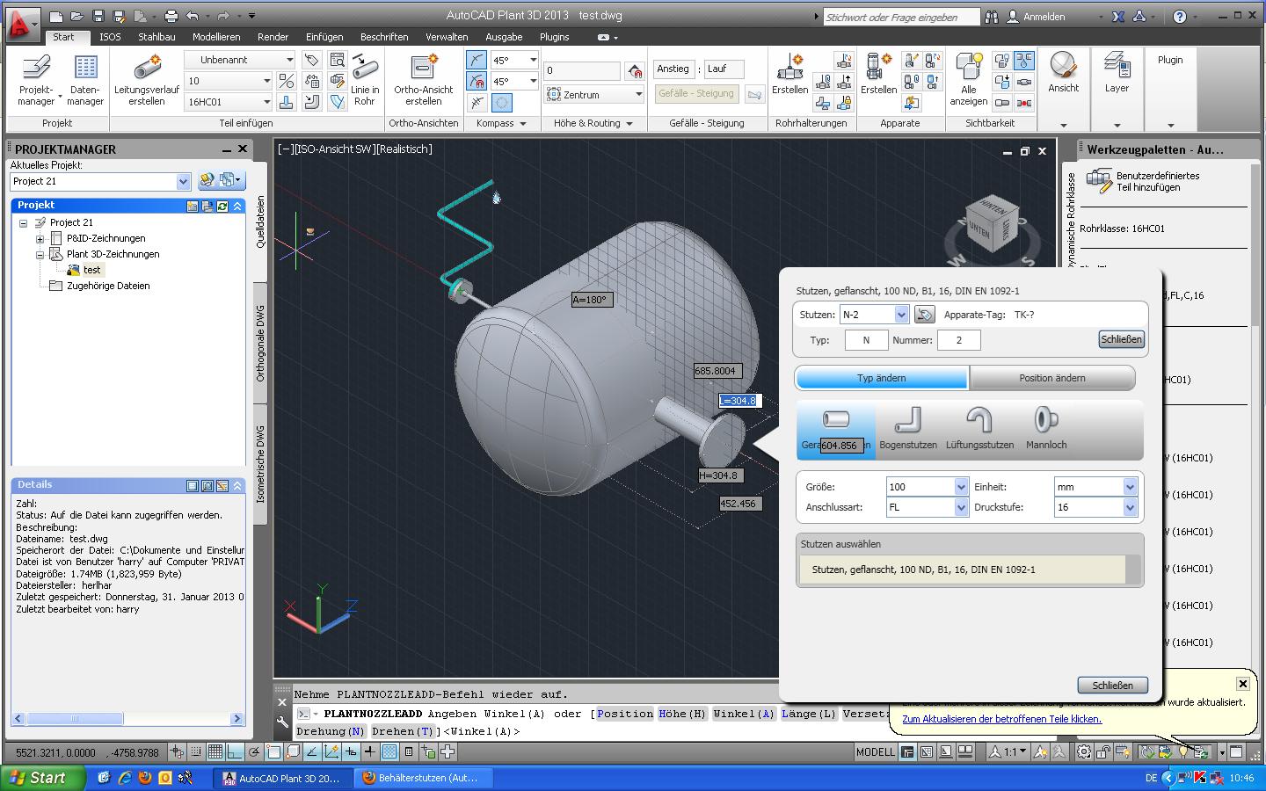Viewport: 1266px width, 791px height.
Task: Select the Bogenstutzen nozzle type
Action: (908, 430)
